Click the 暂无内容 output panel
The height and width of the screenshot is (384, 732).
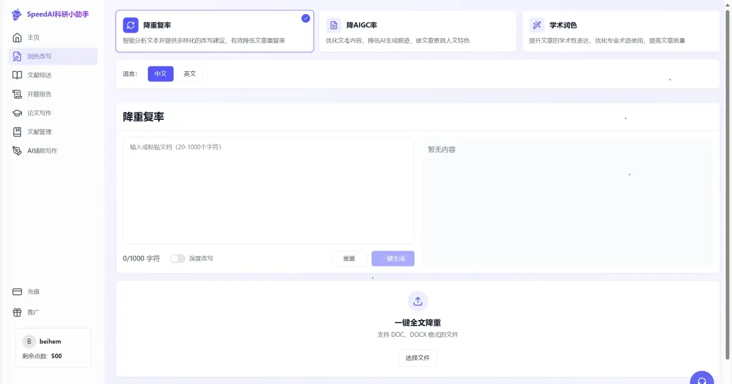(x=567, y=202)
